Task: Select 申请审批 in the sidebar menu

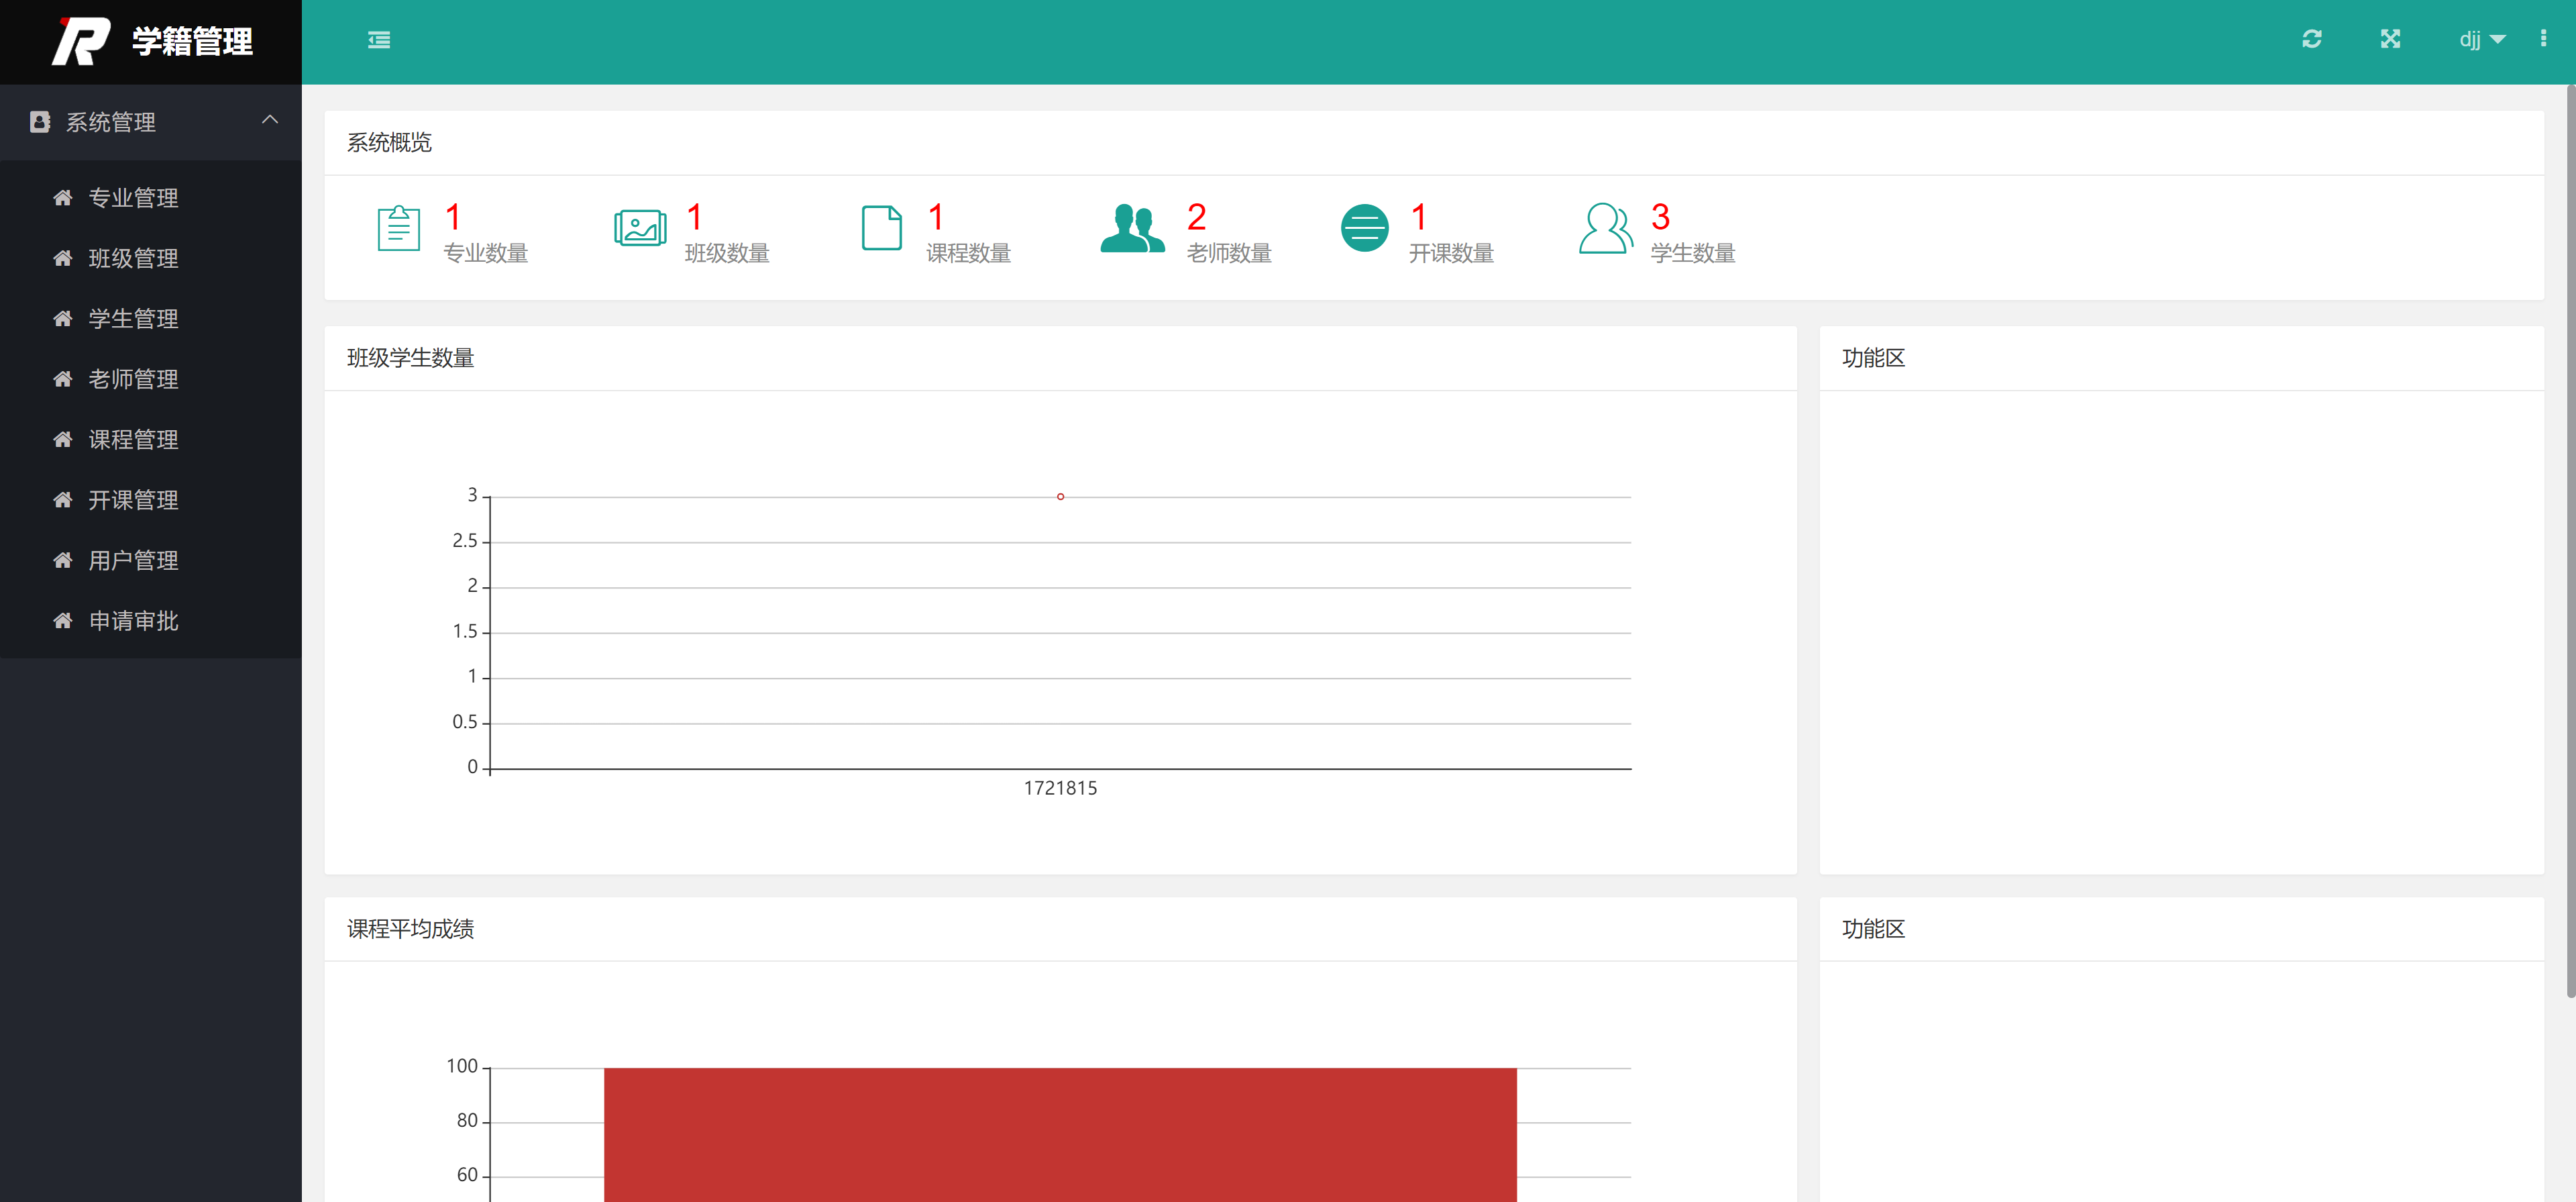Action: [134, 621]
